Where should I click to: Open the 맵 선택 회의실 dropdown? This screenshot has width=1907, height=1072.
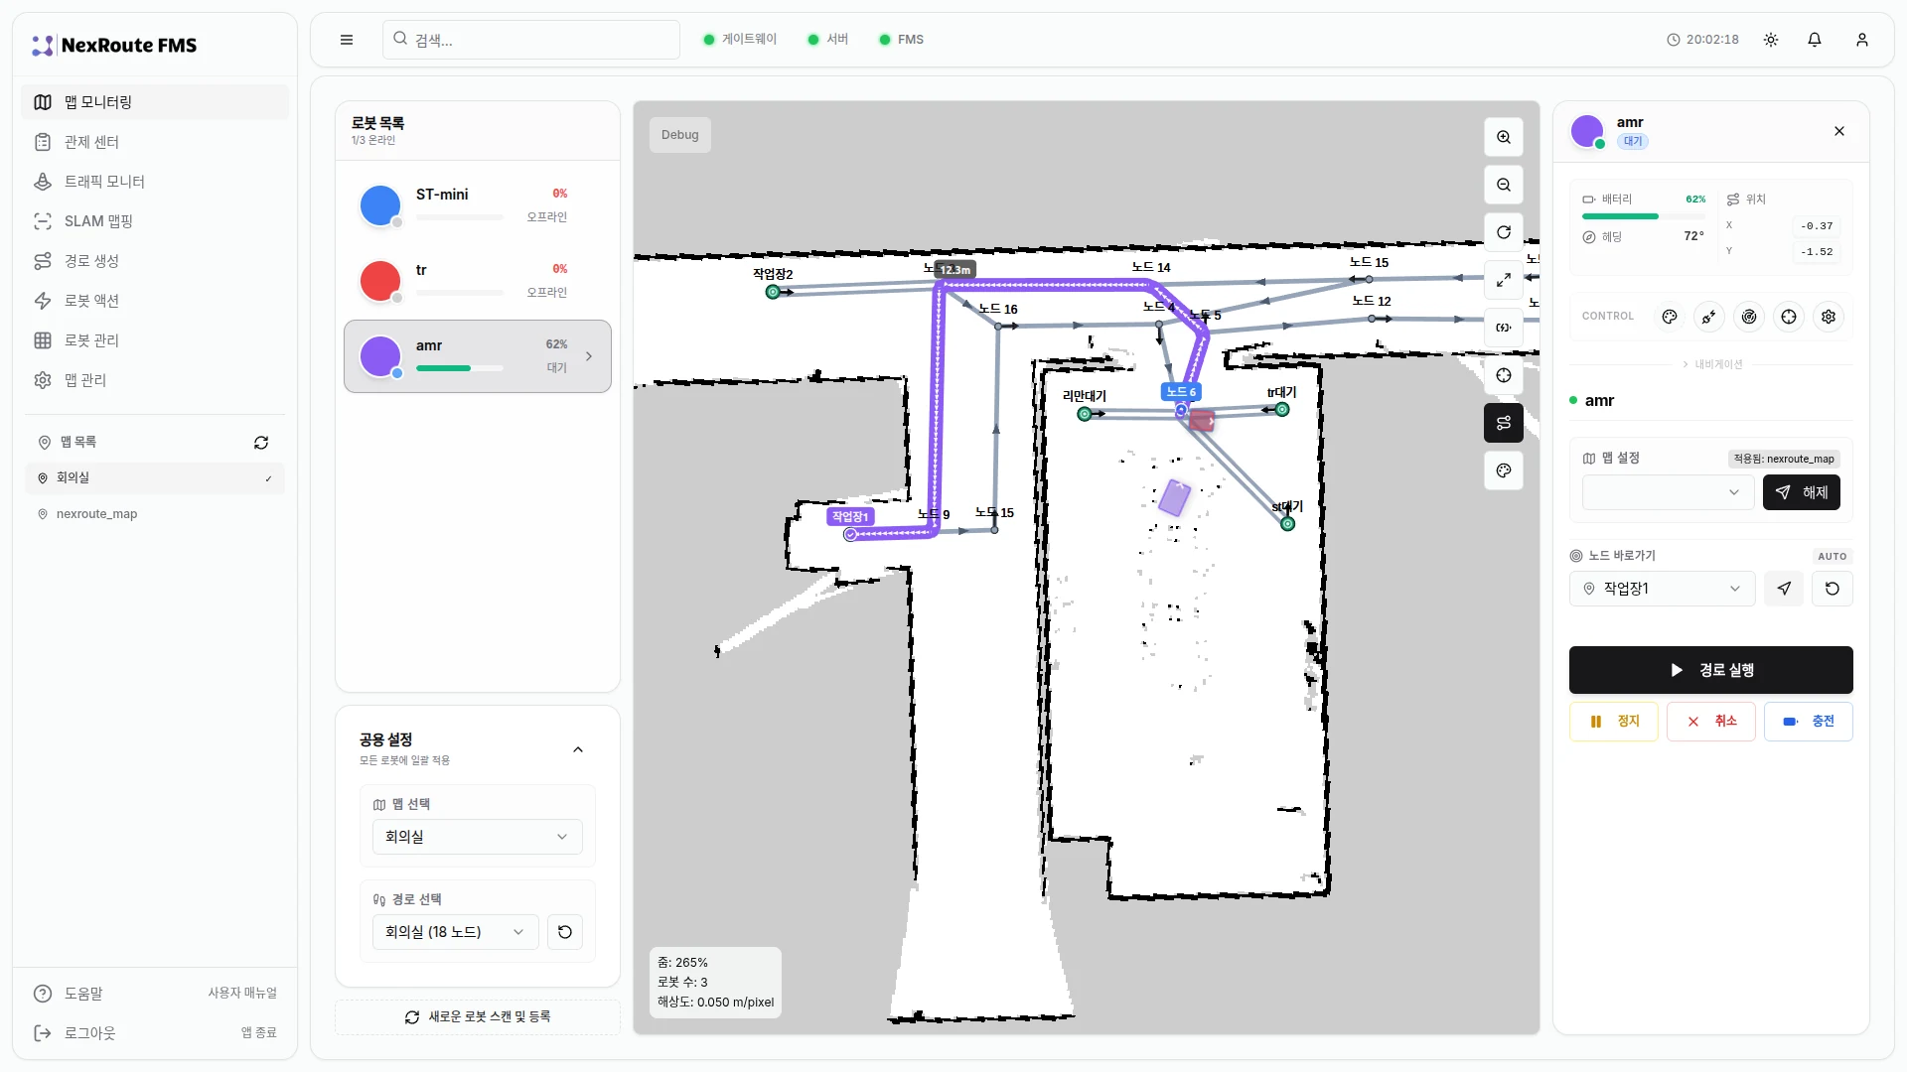click(478, 837)
